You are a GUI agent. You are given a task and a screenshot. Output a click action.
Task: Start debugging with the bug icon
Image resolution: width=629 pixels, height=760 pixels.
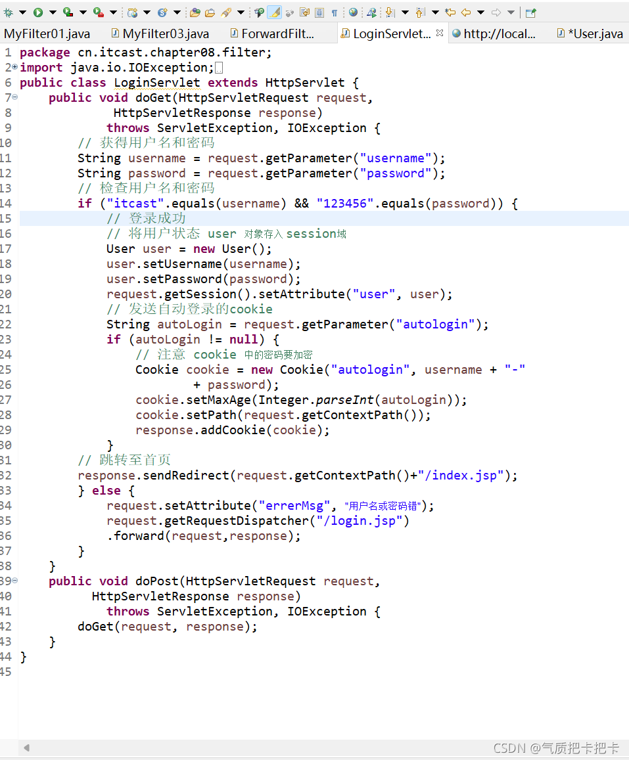coord(9,12)
